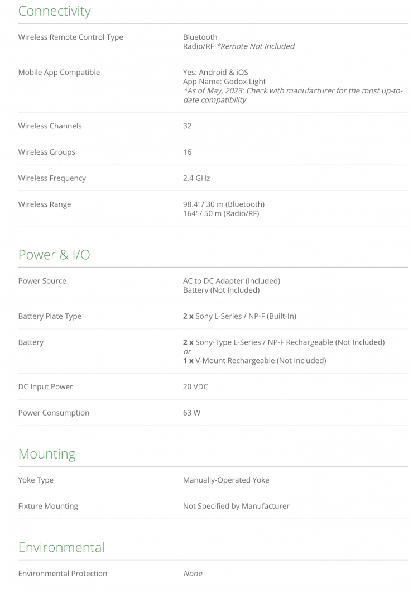
Task: Select the Wireless Channels value 32
Action: tap(187, 126)
